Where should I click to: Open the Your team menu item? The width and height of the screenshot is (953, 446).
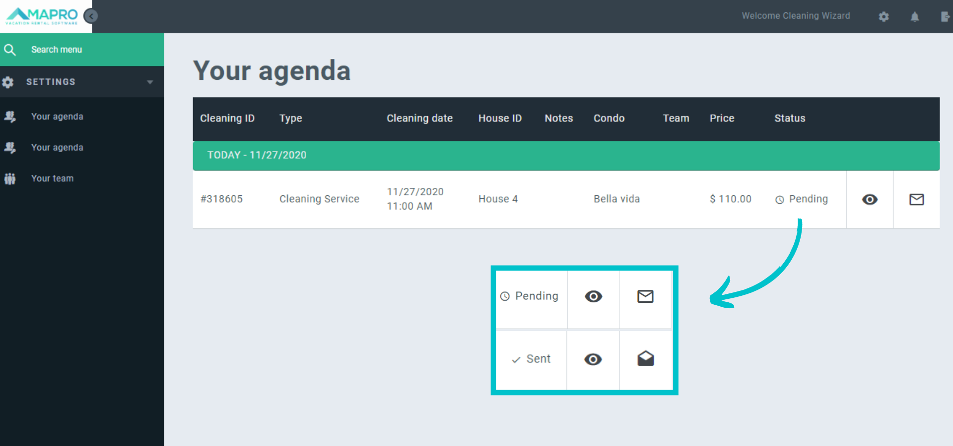(52, 178)
